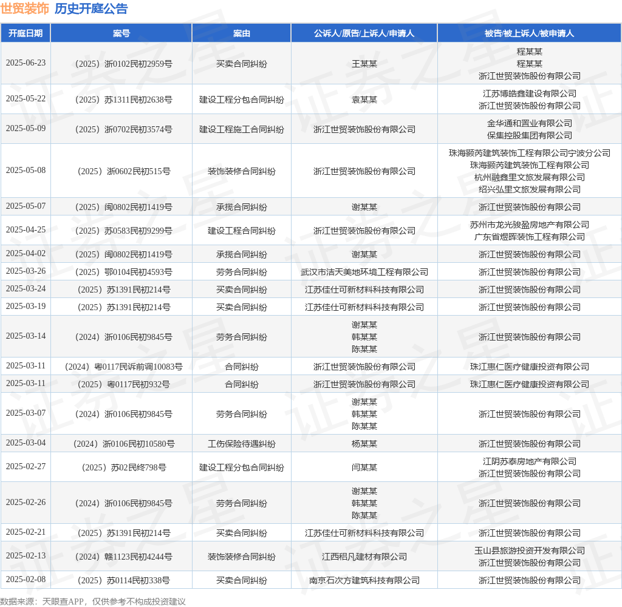This screenshot has height=607, width=622.
Task: Click the 开庭日期 column header
Action: coord(26,33)
